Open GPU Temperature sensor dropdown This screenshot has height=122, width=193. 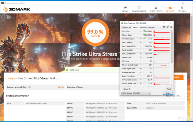pos(141,39)
